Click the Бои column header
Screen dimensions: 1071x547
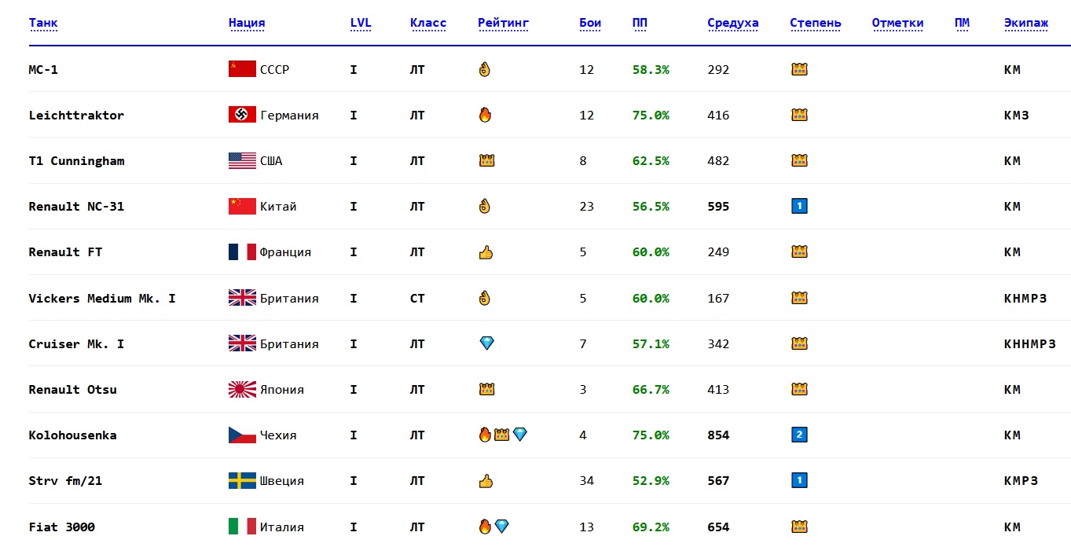click(590, 23)
